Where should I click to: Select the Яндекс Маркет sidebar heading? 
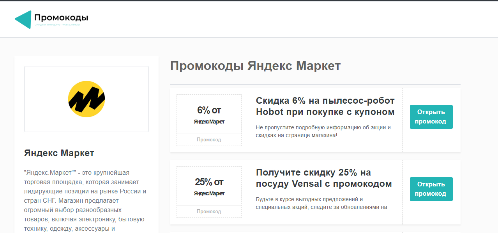[59, 153]
